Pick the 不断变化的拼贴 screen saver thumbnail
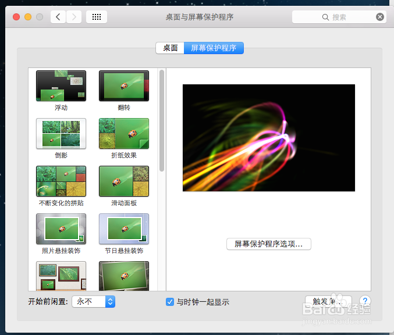The width and height of the screenshot is (394, 335). tap(61, 181)
